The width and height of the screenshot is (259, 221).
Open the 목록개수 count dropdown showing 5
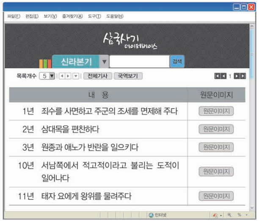47,76
